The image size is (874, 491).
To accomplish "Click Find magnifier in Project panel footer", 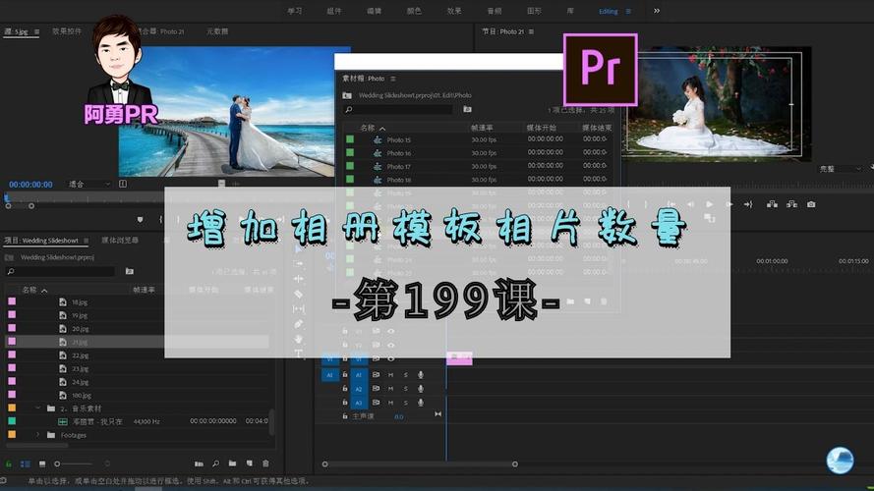I will pyautogui.click(x=215, y=464).
